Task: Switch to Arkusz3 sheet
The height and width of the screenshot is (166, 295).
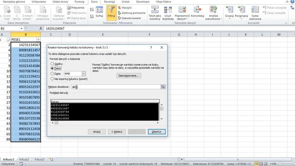Action: click(x=39, y=159)
